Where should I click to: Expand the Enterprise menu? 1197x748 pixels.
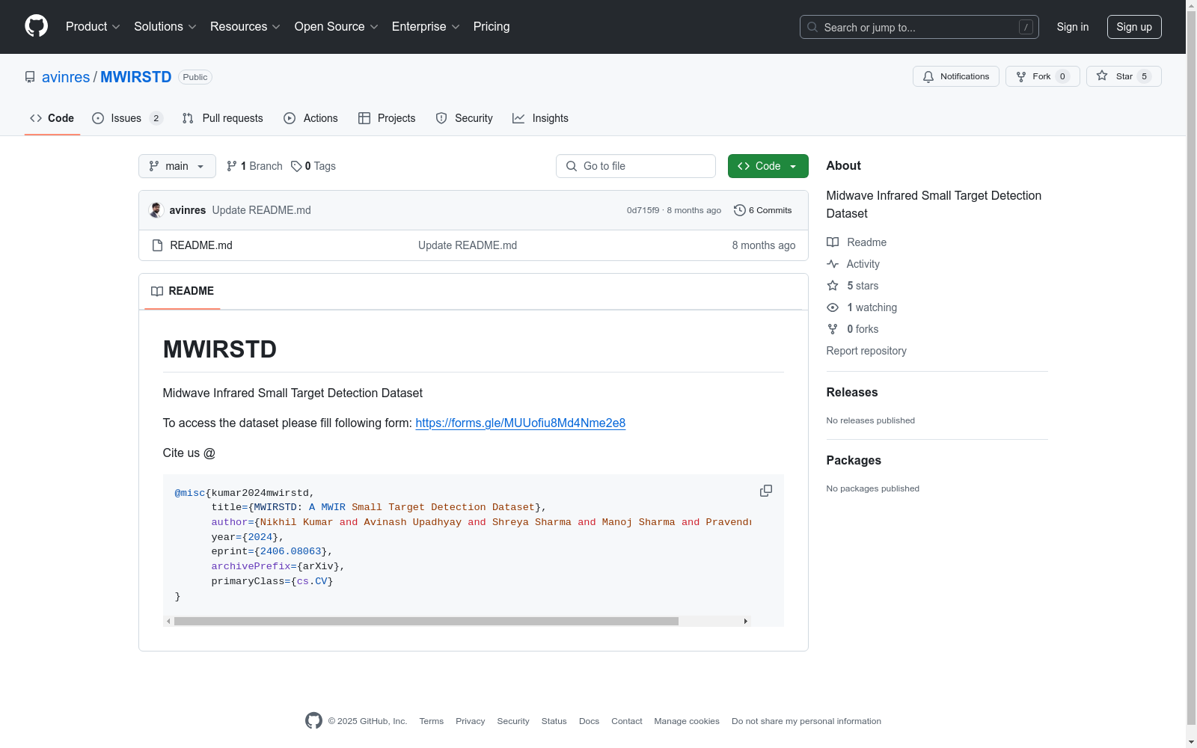point(426,27)
